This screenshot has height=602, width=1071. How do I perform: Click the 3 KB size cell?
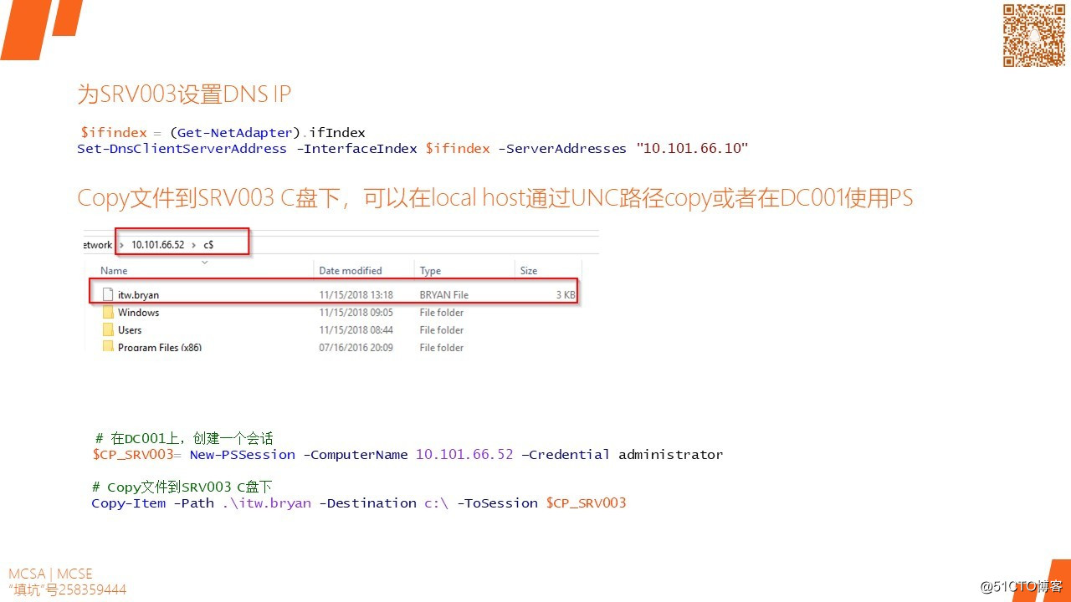(566, 294)
